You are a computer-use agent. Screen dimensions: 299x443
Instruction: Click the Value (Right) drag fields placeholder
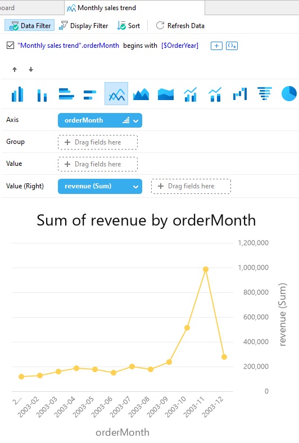[191, 186]
